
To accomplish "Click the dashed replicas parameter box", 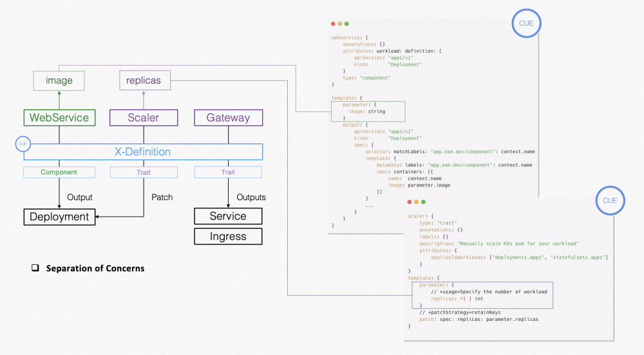I will tap(145, 81).
